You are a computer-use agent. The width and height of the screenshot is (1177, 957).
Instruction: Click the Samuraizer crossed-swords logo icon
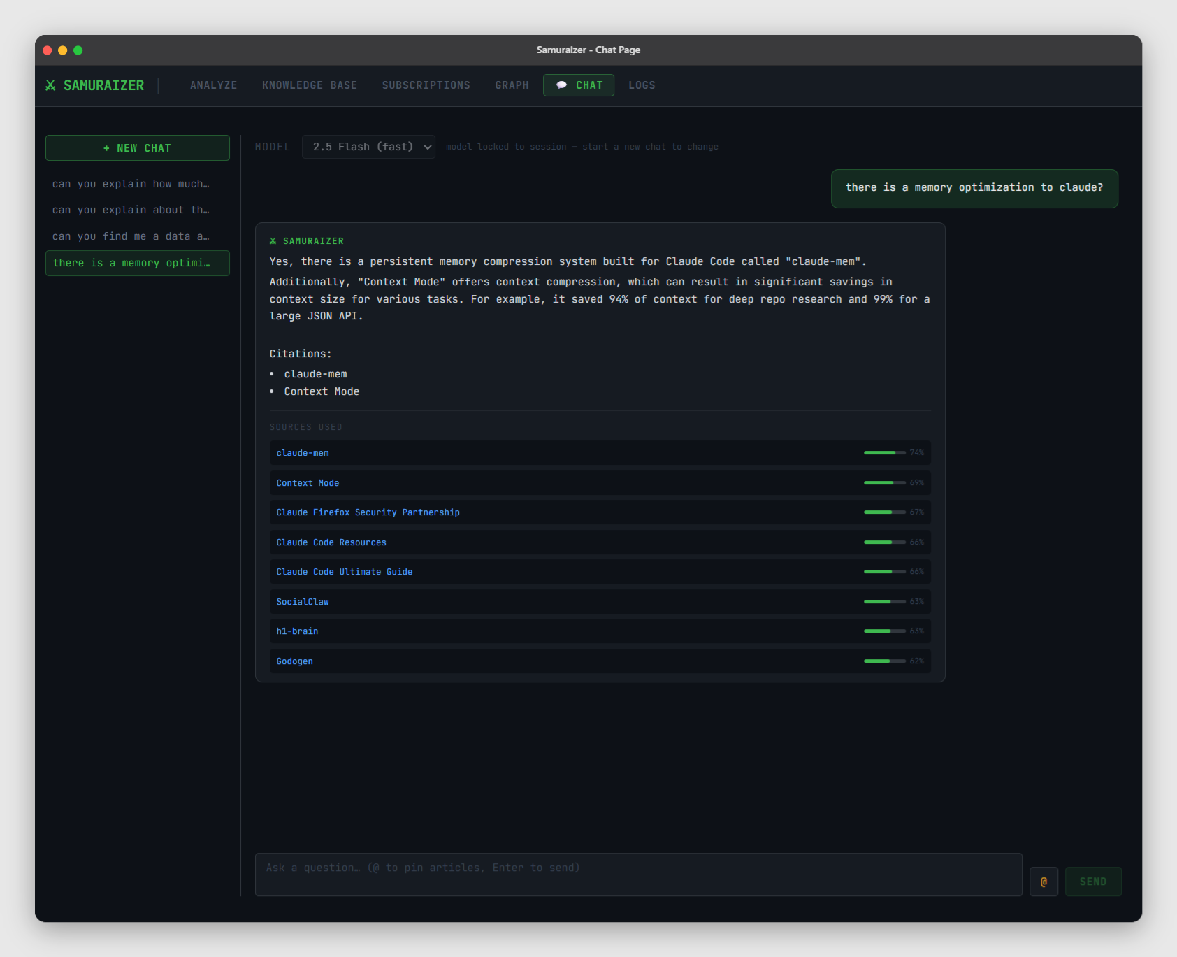point(50,85)
